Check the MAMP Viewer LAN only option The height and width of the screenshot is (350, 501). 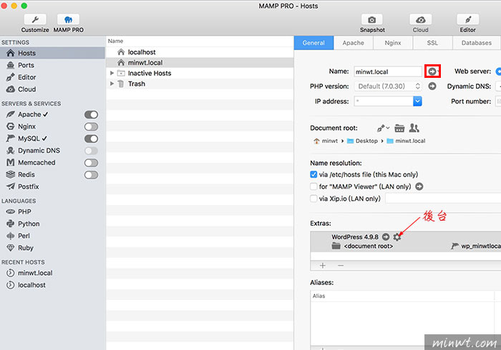[x=313, y=186]
